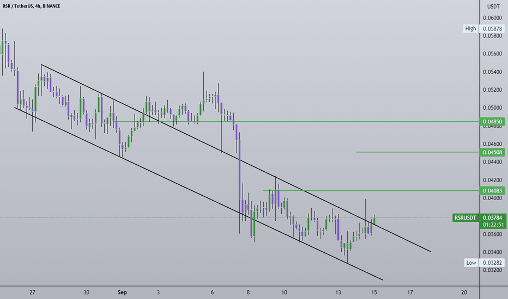This screenshot has width=508, height=299.
Task: Select the 0.04508 horizontal green line
Action: tap(418, 152)
